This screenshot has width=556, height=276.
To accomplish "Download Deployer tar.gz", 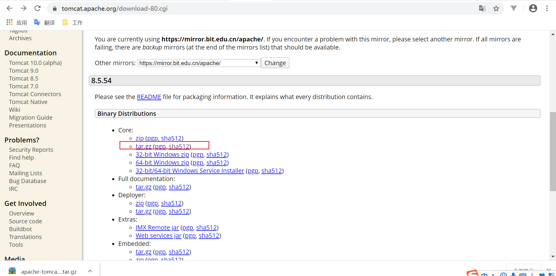I will (143, 211).
